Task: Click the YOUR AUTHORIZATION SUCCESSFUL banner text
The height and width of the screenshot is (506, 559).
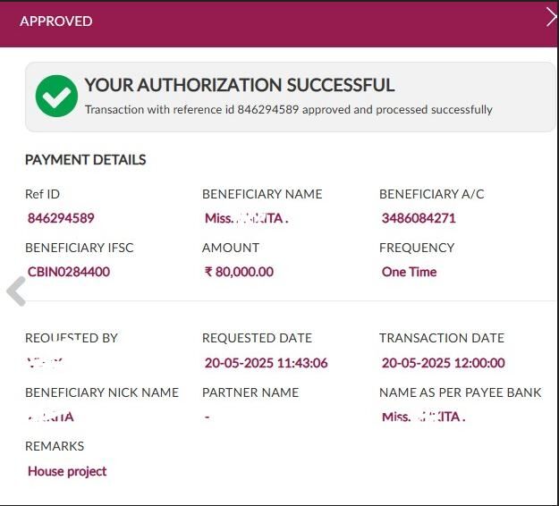Action: click(x=239, y=86)
